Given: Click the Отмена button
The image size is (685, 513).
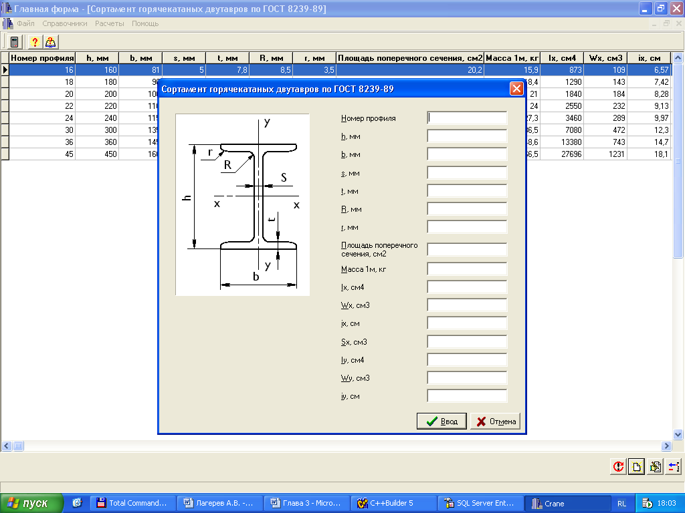Looking at the screenshot, I should [496, 421].
